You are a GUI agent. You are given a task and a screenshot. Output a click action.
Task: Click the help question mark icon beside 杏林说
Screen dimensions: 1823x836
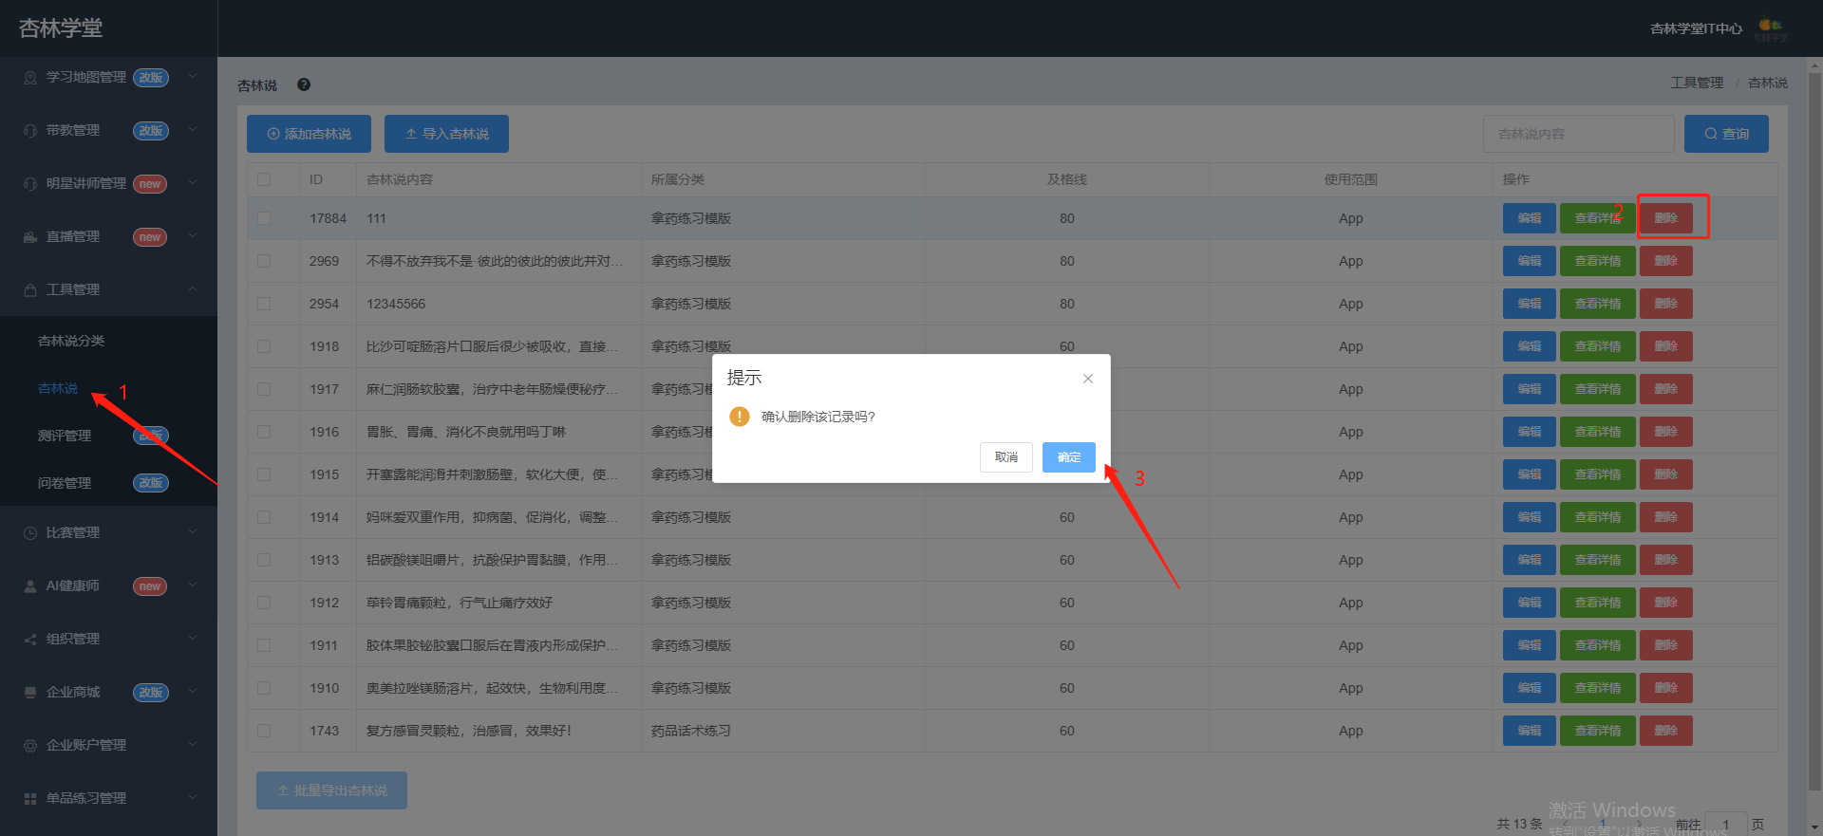(x=304, y=84)
